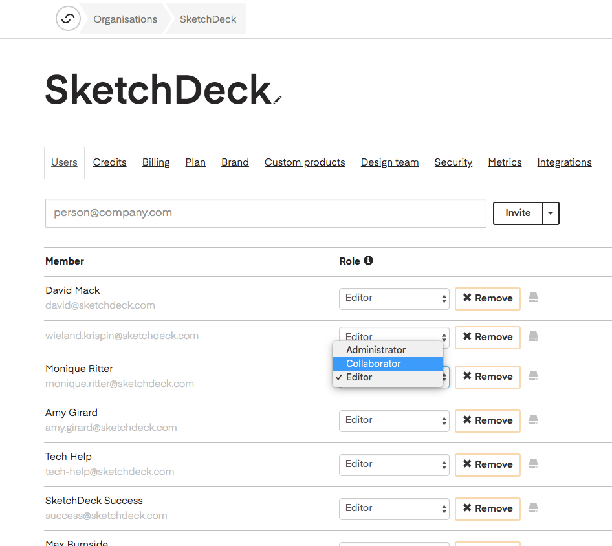Open the role dropdown for Tech Help

394,465
